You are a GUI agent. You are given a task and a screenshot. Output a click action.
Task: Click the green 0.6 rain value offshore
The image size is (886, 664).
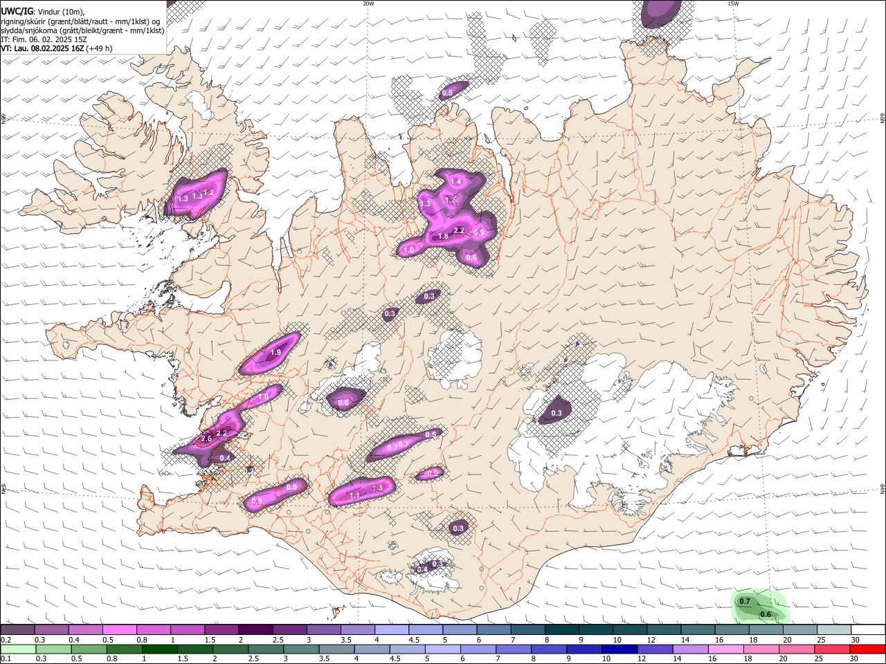766,614
